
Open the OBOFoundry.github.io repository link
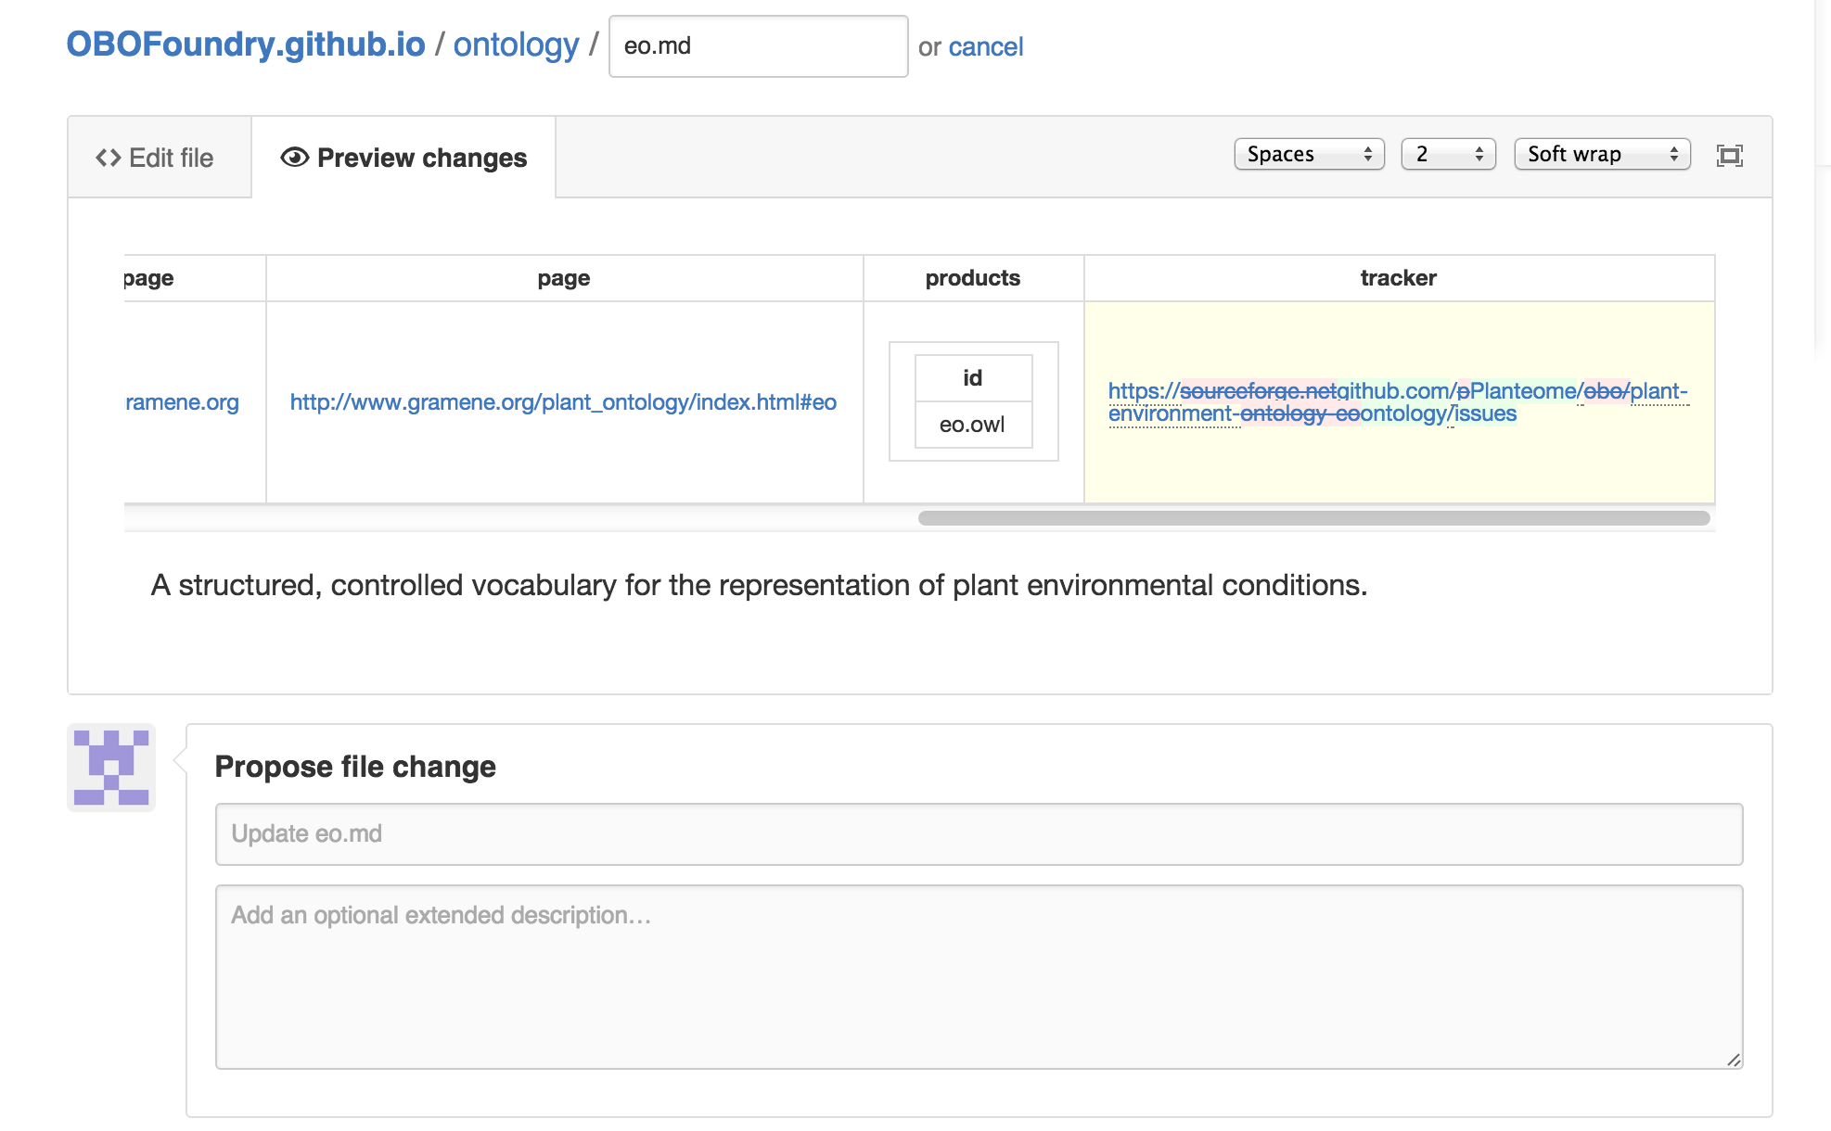point(246,44)
